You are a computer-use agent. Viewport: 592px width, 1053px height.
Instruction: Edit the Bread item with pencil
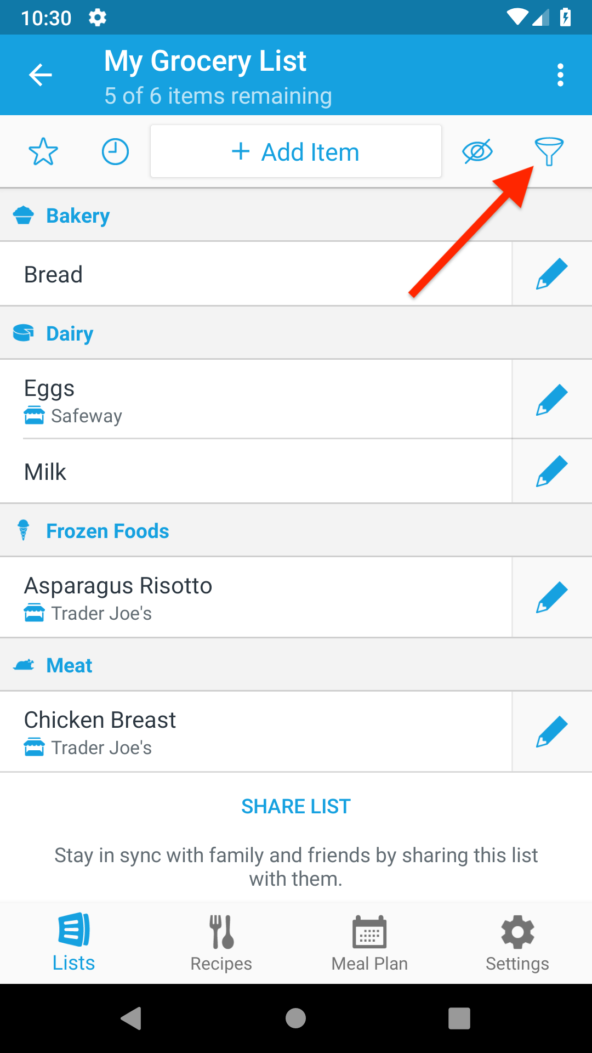pyautogui.click(x=551, y=274)
